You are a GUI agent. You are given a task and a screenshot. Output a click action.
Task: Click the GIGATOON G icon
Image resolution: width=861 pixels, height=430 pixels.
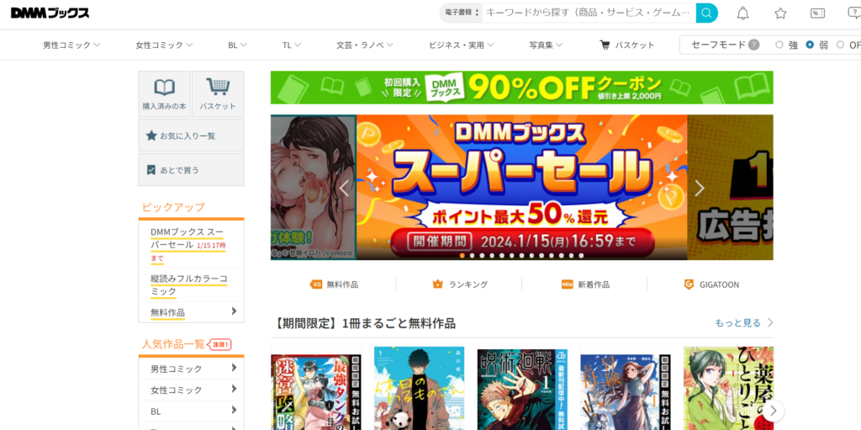[689, 284]
